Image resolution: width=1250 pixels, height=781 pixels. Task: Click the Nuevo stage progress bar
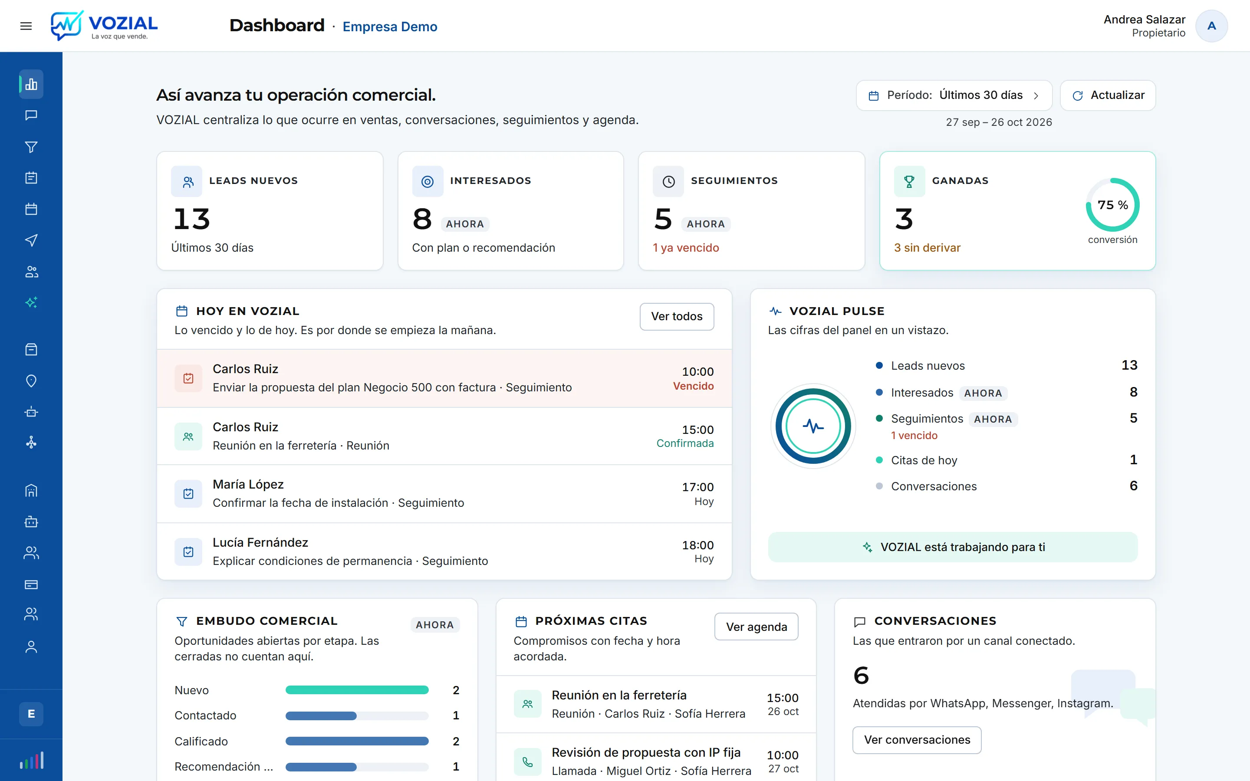click(x=357, y=690)
